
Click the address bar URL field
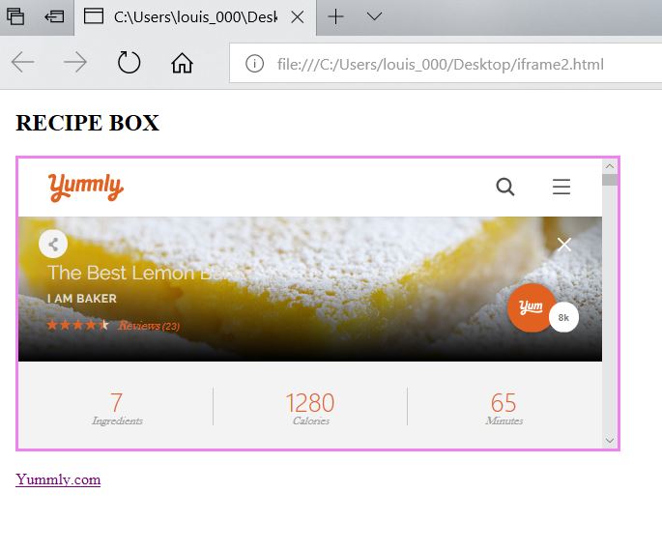[446, 64]
